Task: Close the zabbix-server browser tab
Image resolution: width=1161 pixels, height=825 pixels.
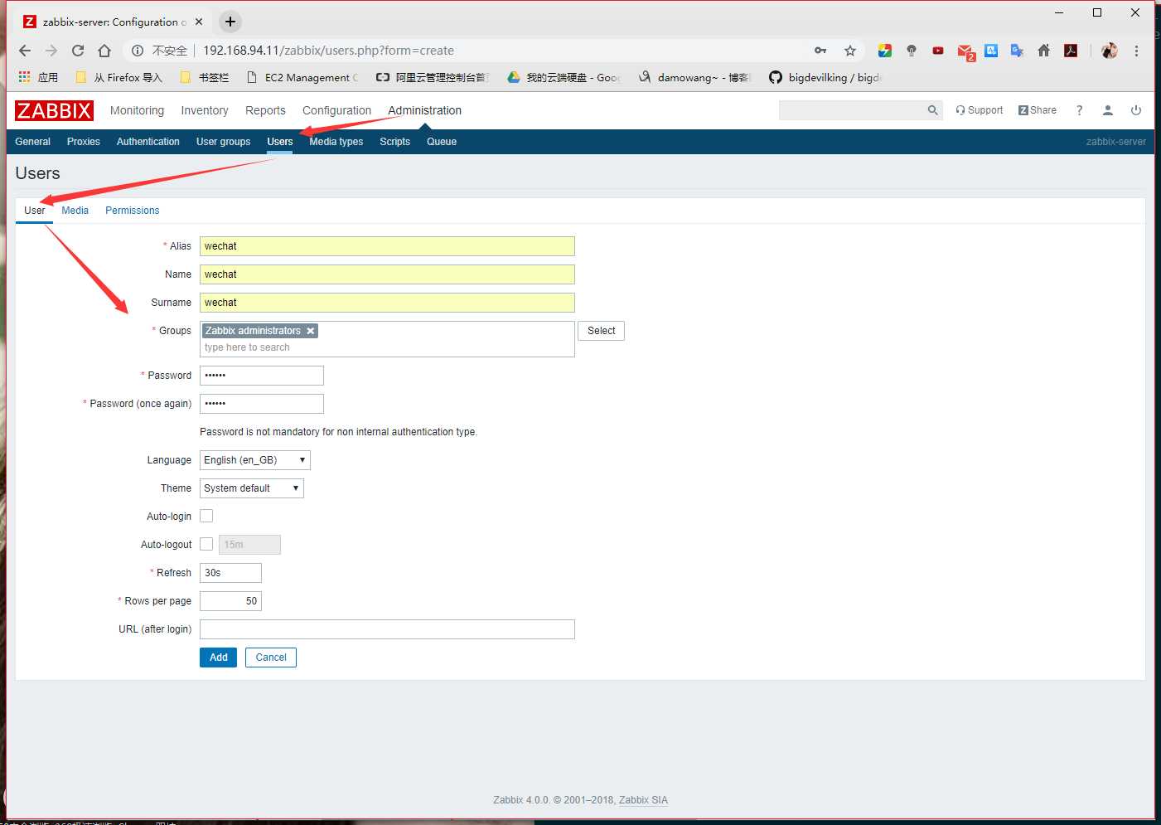Action: point(199,22)
